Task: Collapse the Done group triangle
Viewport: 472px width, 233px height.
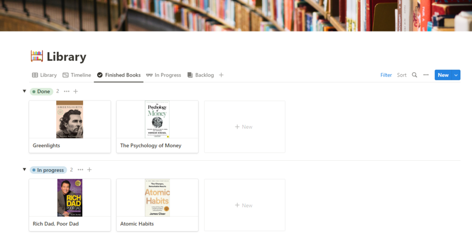Action: (24, 91)
